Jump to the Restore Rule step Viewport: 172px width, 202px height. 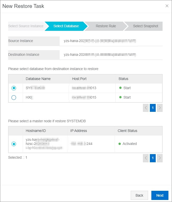tap(106, 26)
